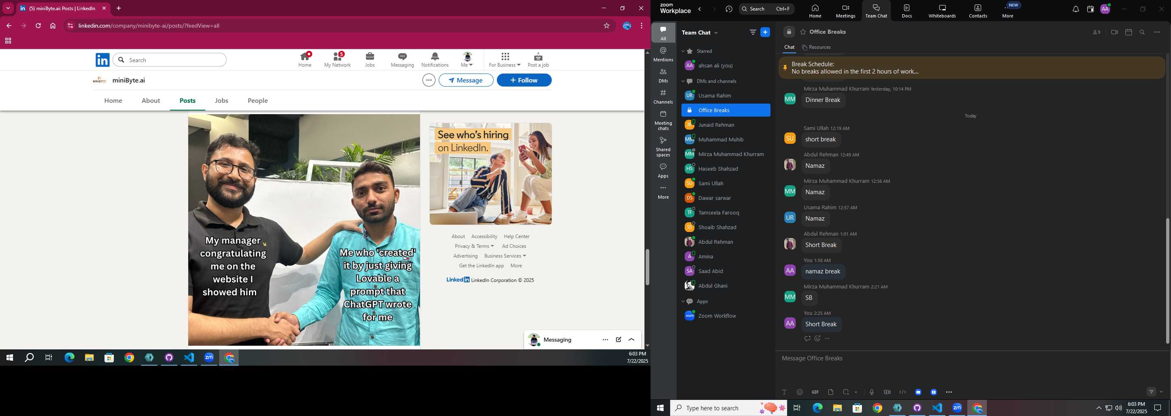The image size is (1171, 416).
Task: Open LinkedIn Notifications bell
Action: [435, 60]
